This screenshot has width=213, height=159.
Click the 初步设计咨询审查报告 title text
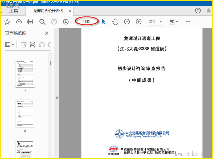(142, 69)
